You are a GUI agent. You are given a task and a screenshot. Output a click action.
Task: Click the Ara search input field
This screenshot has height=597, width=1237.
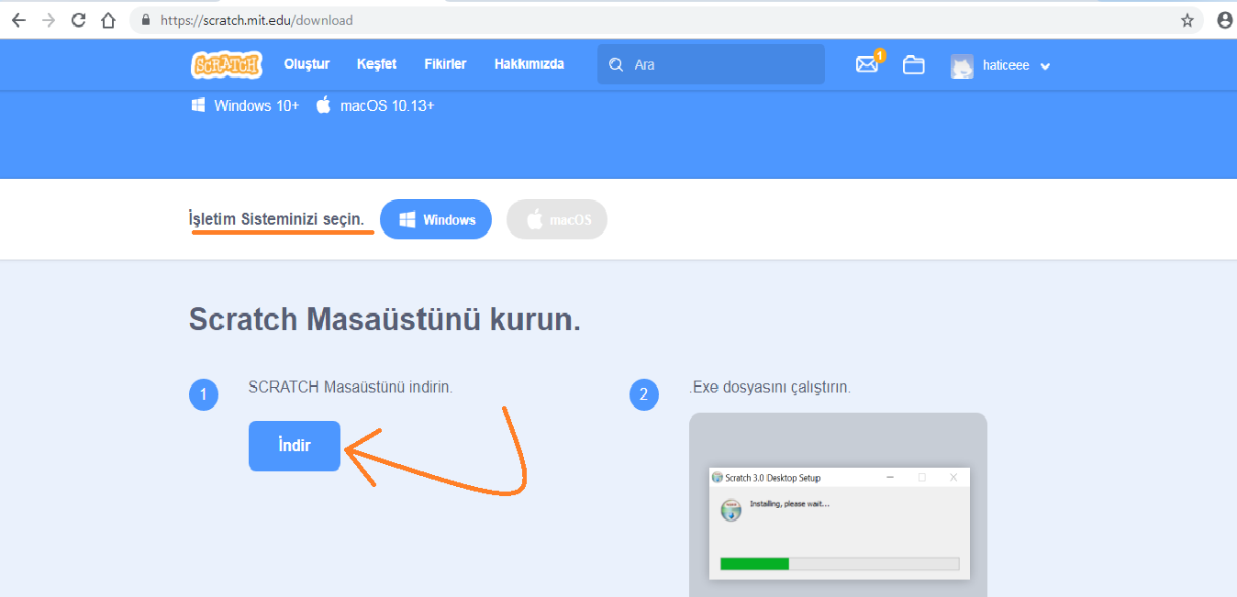[x=711, y=65]
